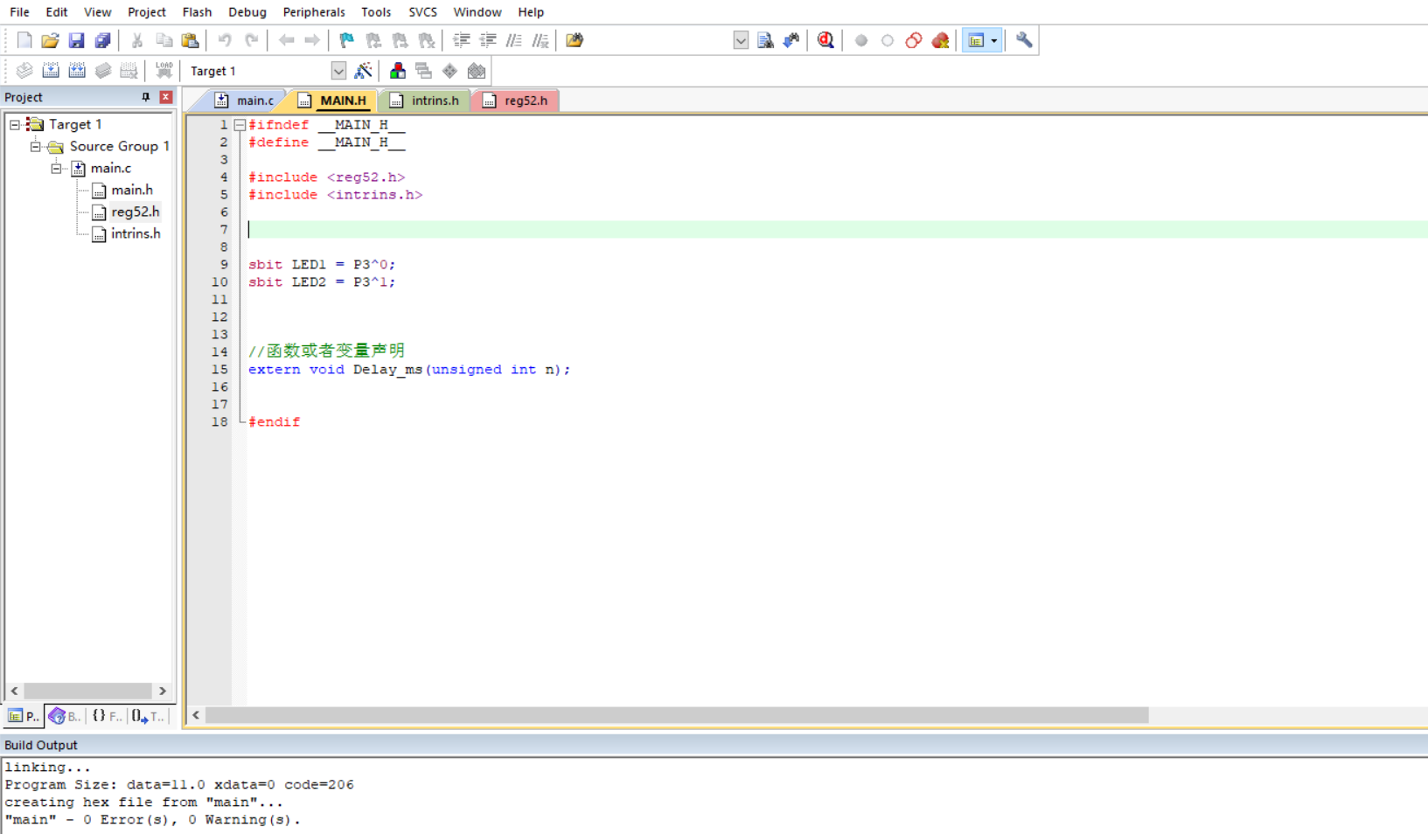Manage Run-Time Environment diamond icon
1428x834 pixels.
point(449,71)
